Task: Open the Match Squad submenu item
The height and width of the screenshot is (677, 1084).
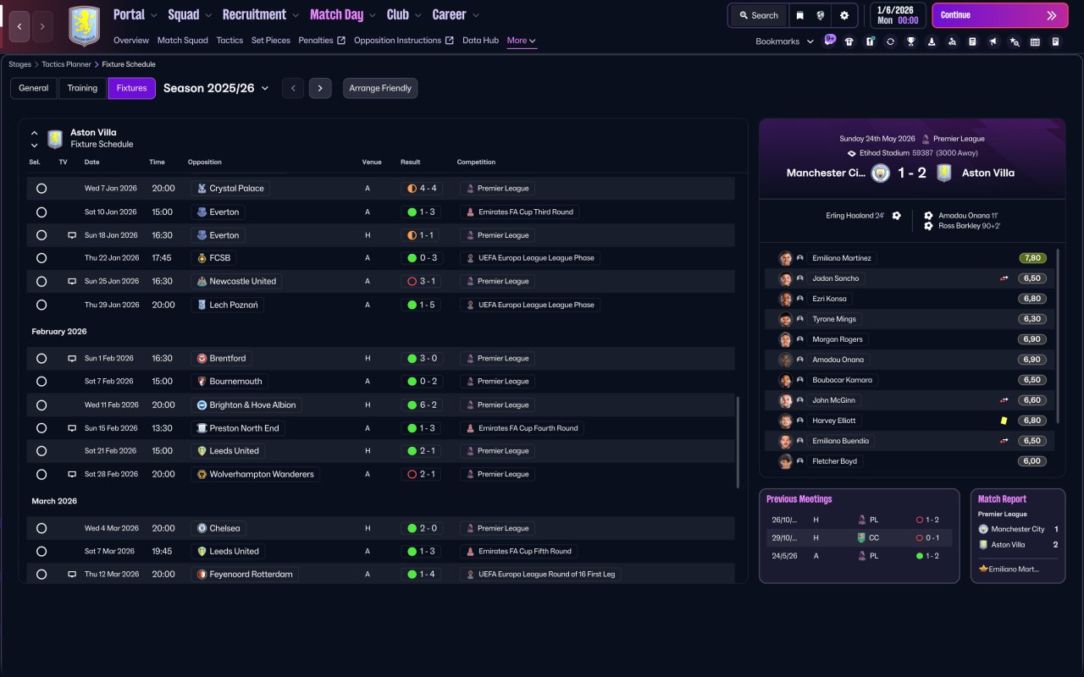Action: pos(182,41)
